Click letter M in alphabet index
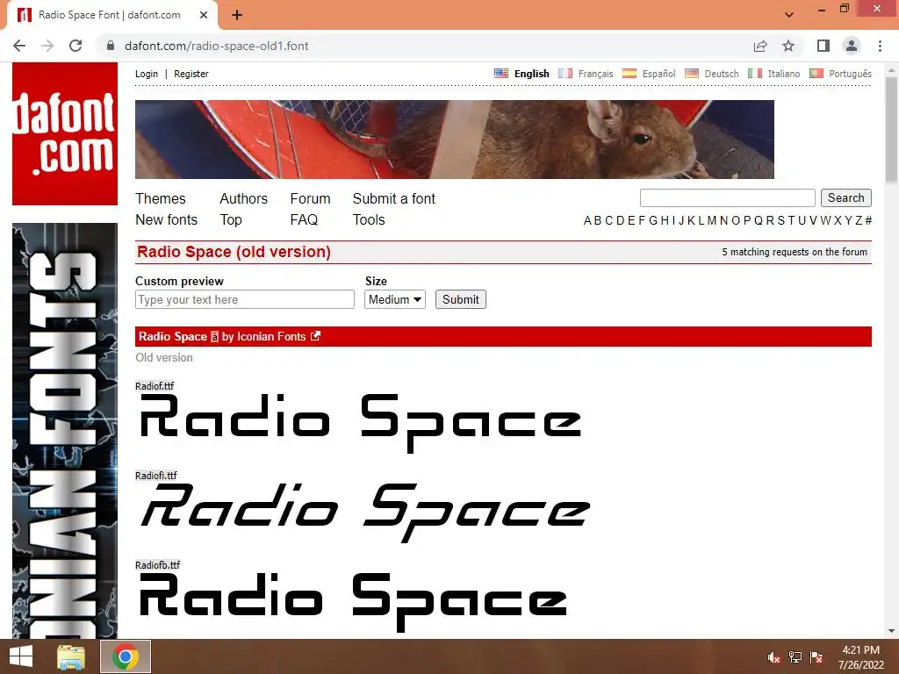This screenshot has height=674, width=899. (x=711, y=220)
